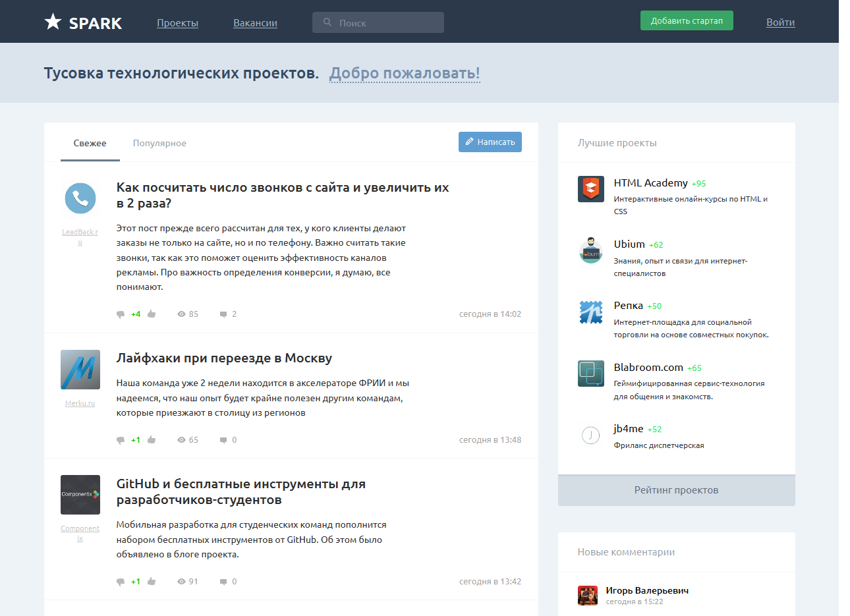Image resolution: width=850 pixels, height=616 pixels.
Task: Click the search magnifier icon
Action: [x=327, y=22]
